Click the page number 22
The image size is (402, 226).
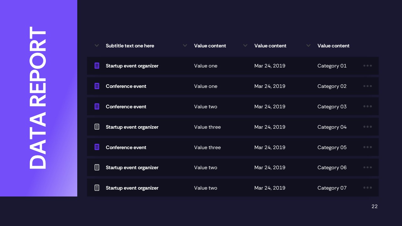(374, 207)
